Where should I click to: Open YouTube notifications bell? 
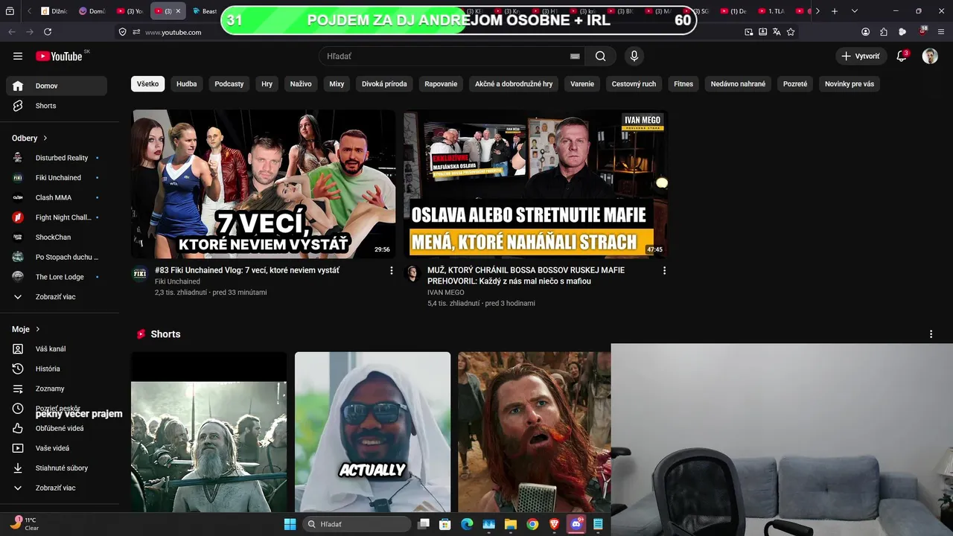tap(902, 56)
